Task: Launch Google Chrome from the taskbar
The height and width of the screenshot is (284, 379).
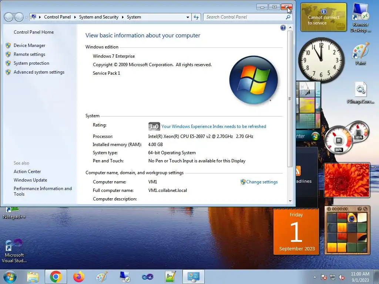Action: click(x=56, y=277)
